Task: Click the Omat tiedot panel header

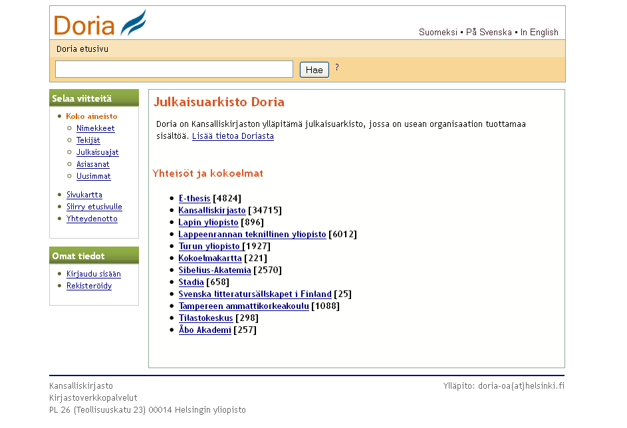Action: pyautogui.click(x=94, y=255)
